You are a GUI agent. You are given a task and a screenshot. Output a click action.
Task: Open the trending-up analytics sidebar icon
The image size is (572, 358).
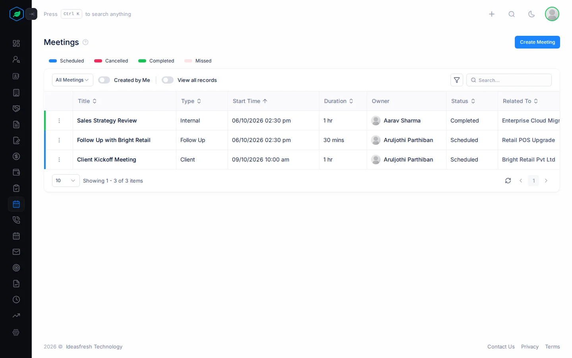pos(16,315)
